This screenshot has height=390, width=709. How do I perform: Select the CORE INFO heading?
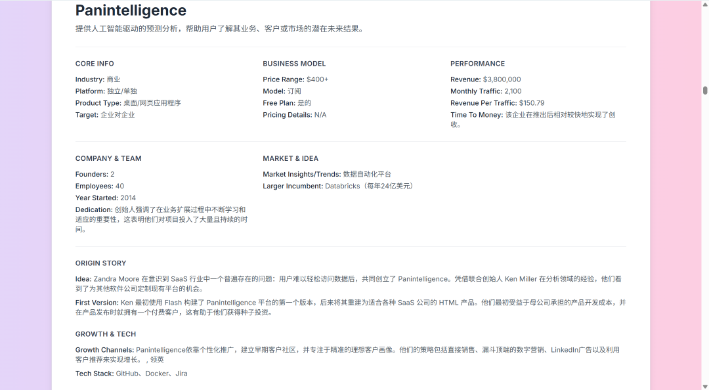(95, 64)
